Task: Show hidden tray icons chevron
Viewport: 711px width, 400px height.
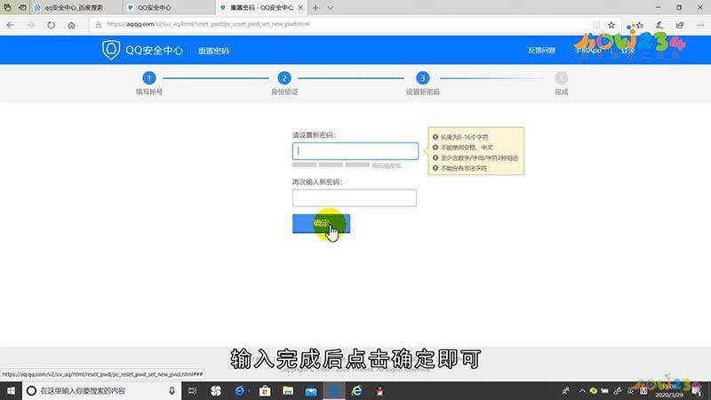Action: click(x=582, y=390)
